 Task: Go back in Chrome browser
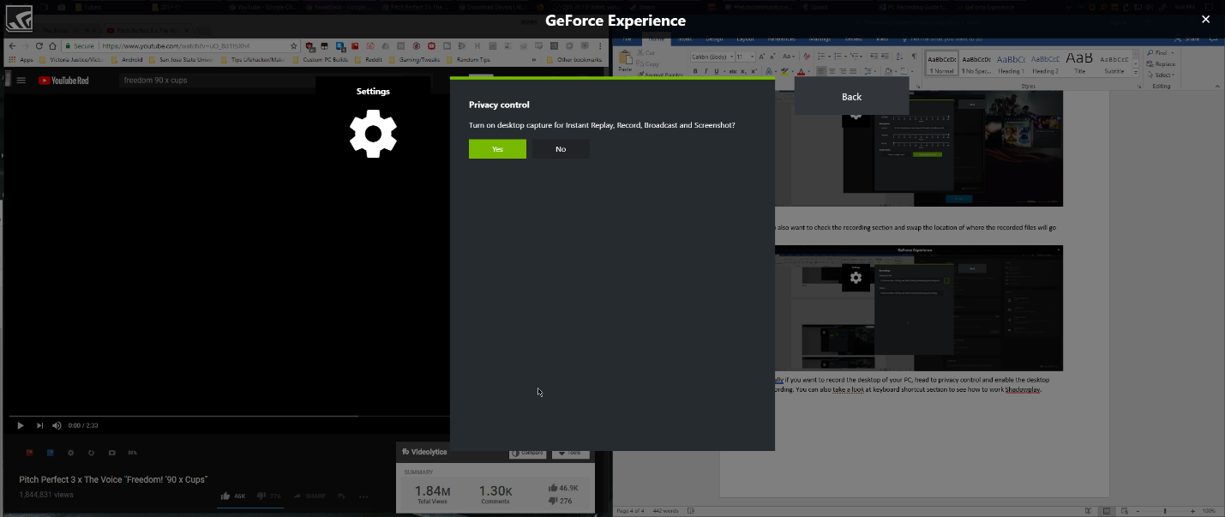click(x=12, y=45)
